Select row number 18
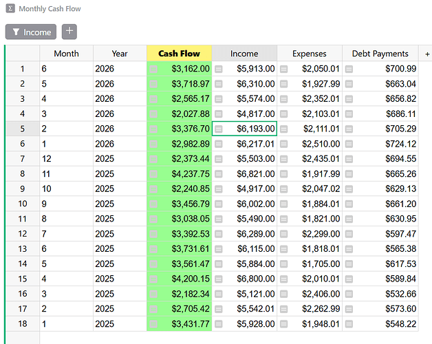This screenshot has height=344, width=432. (x=23, y=323)
